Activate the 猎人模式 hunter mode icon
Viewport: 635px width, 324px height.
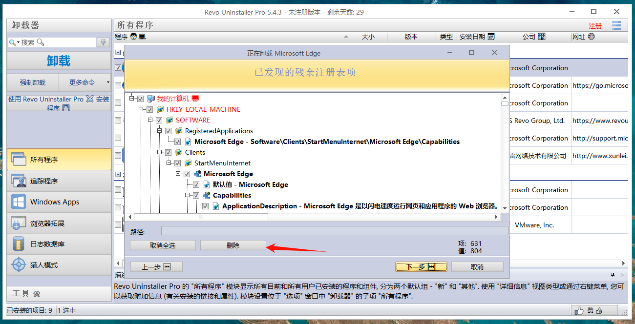pyautogui.click(x=19, y=265)
